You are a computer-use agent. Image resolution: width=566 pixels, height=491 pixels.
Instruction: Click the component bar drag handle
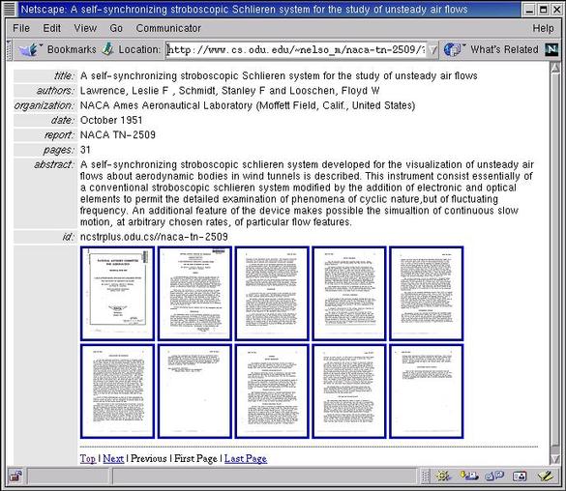tap(426, 477)
